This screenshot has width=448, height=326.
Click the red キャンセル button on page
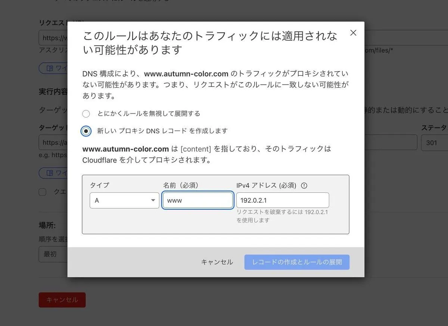click(x=62, y=300)
